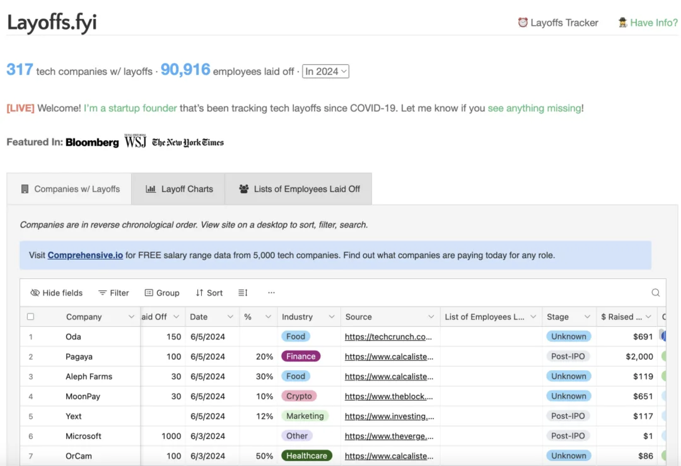Open Oda's techcrunch source link
This screenshot has height=466, width=681.
coord(388,337)
